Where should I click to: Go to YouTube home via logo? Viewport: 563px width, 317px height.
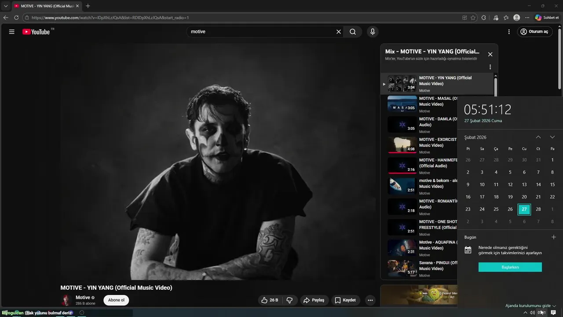coord(36,32)
